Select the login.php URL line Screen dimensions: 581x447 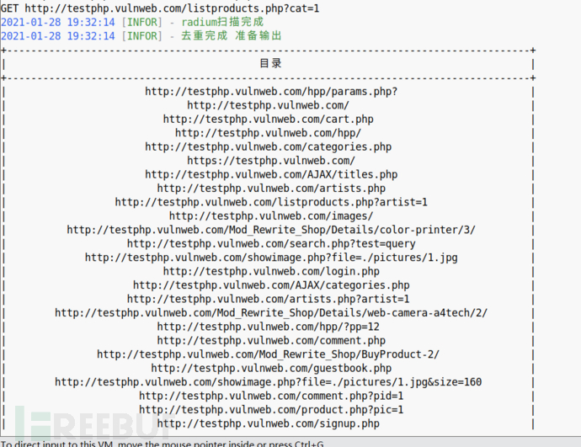[x=271, y=271]
